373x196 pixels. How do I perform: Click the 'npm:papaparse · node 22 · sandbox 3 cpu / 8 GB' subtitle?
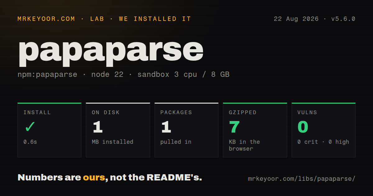[x=124, y=75]
